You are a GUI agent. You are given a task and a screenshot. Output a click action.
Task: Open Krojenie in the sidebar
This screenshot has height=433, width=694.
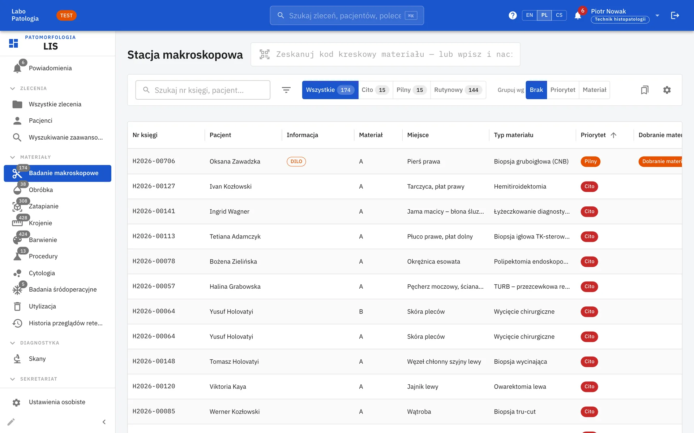point(57,223)
